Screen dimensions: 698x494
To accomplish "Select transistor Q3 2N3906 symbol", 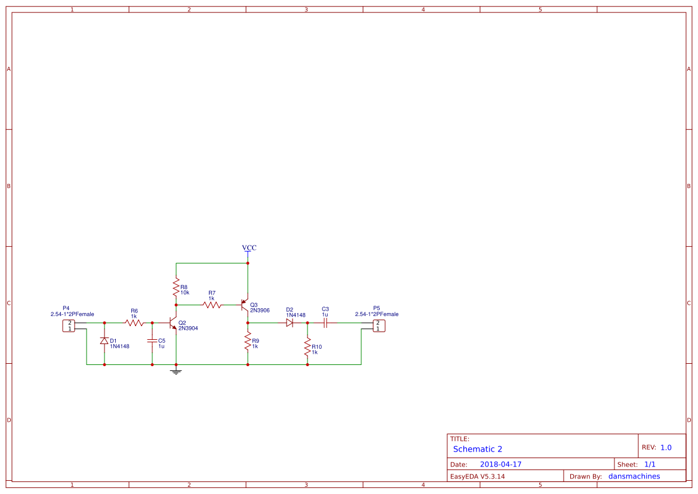I will pyautogui.click(x=245, y=305).
